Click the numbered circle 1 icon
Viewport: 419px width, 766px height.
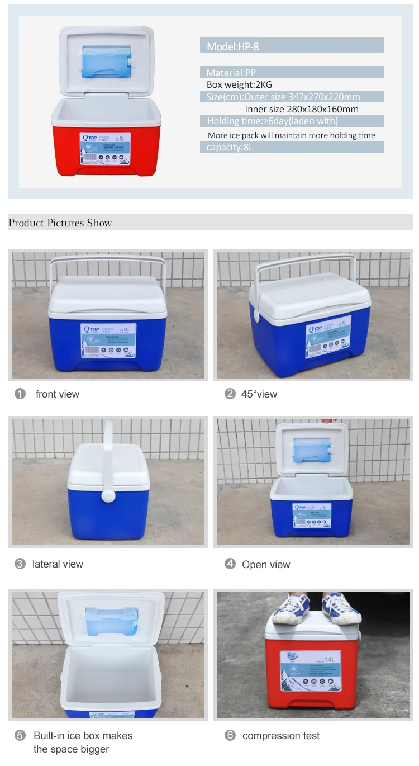click(x=20, y=394)
